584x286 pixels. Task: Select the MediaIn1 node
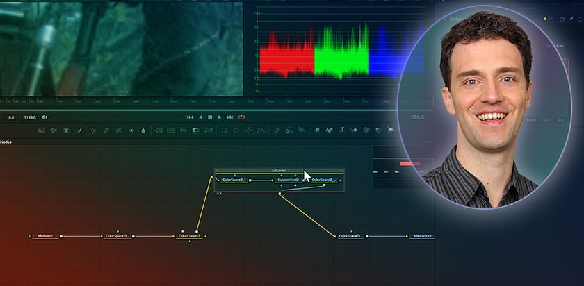tap(45, 236)
